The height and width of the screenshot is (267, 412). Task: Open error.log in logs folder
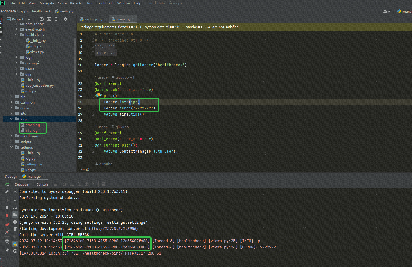pos(32,125)
